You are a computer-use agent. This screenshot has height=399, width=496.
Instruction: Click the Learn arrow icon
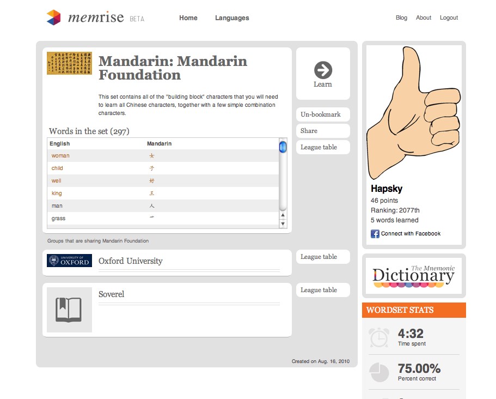(323, 70)
